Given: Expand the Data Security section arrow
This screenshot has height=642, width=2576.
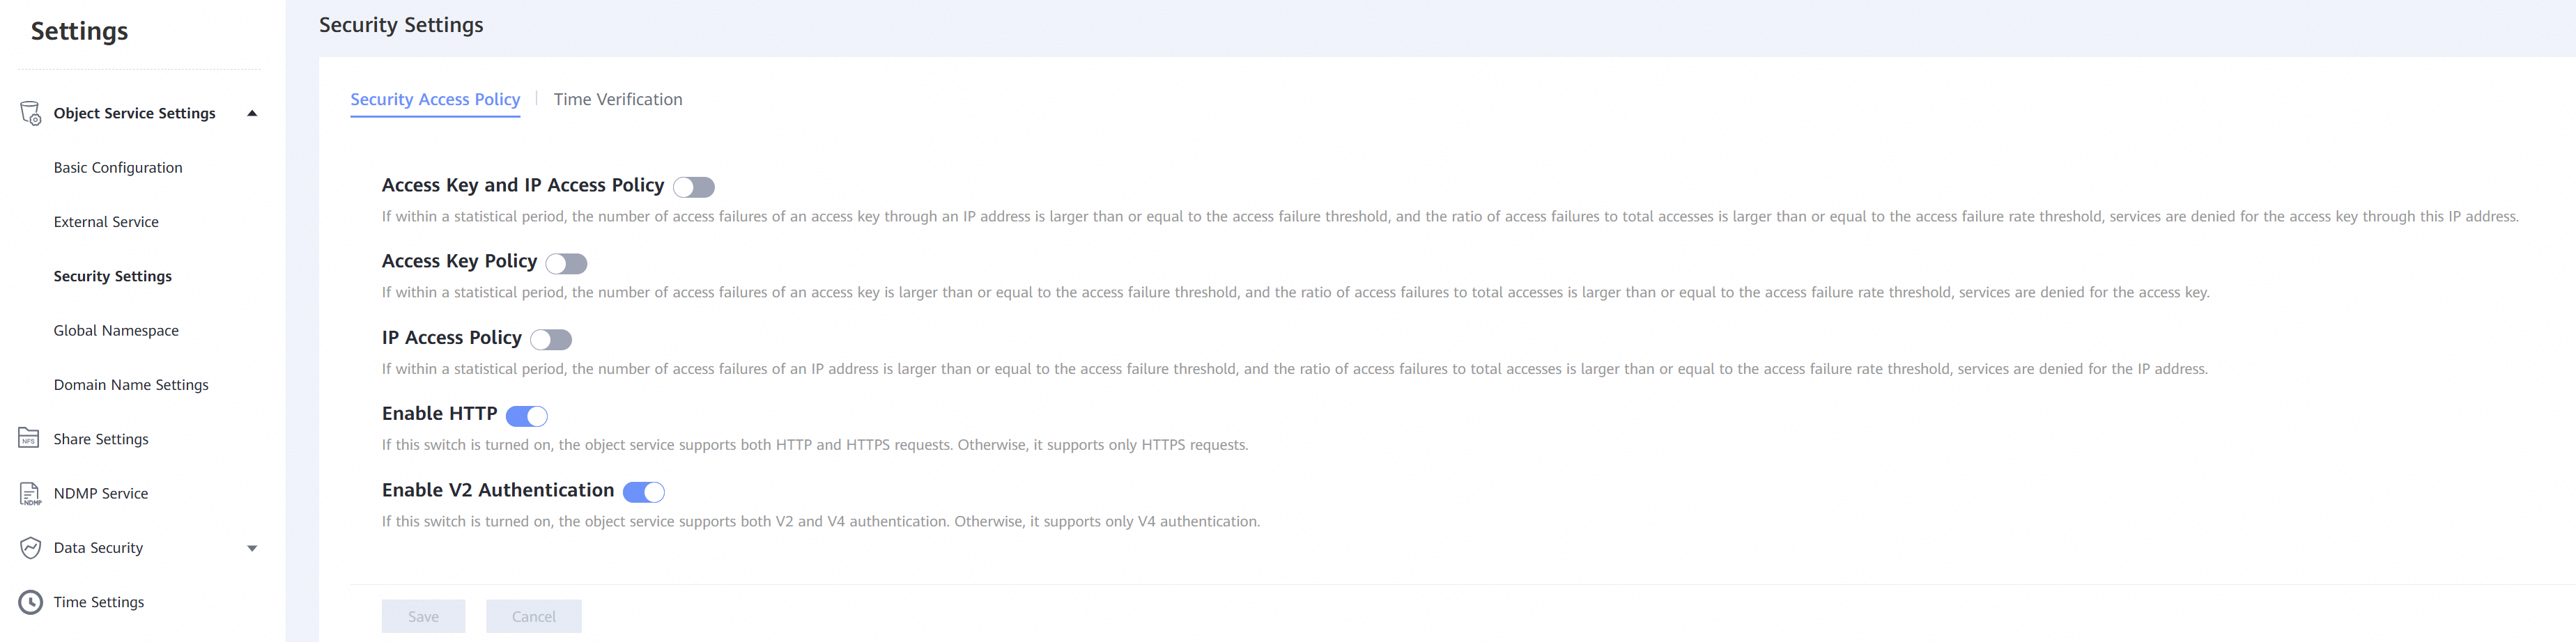Looking at the screenshot, I should click(252, 548).
